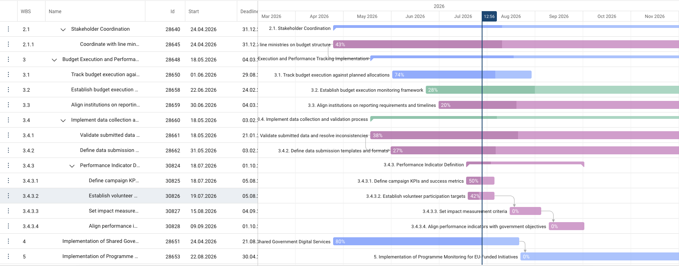Collapse Performance Indicator Definition subtree
This screenshot has height=266, width=679.
click(x=71, y=166)
